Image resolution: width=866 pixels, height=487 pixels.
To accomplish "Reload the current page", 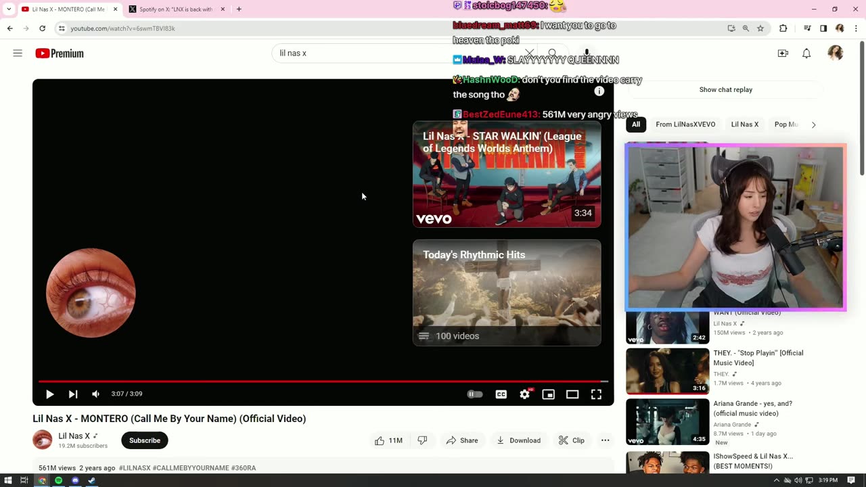I will click(42, 28).
